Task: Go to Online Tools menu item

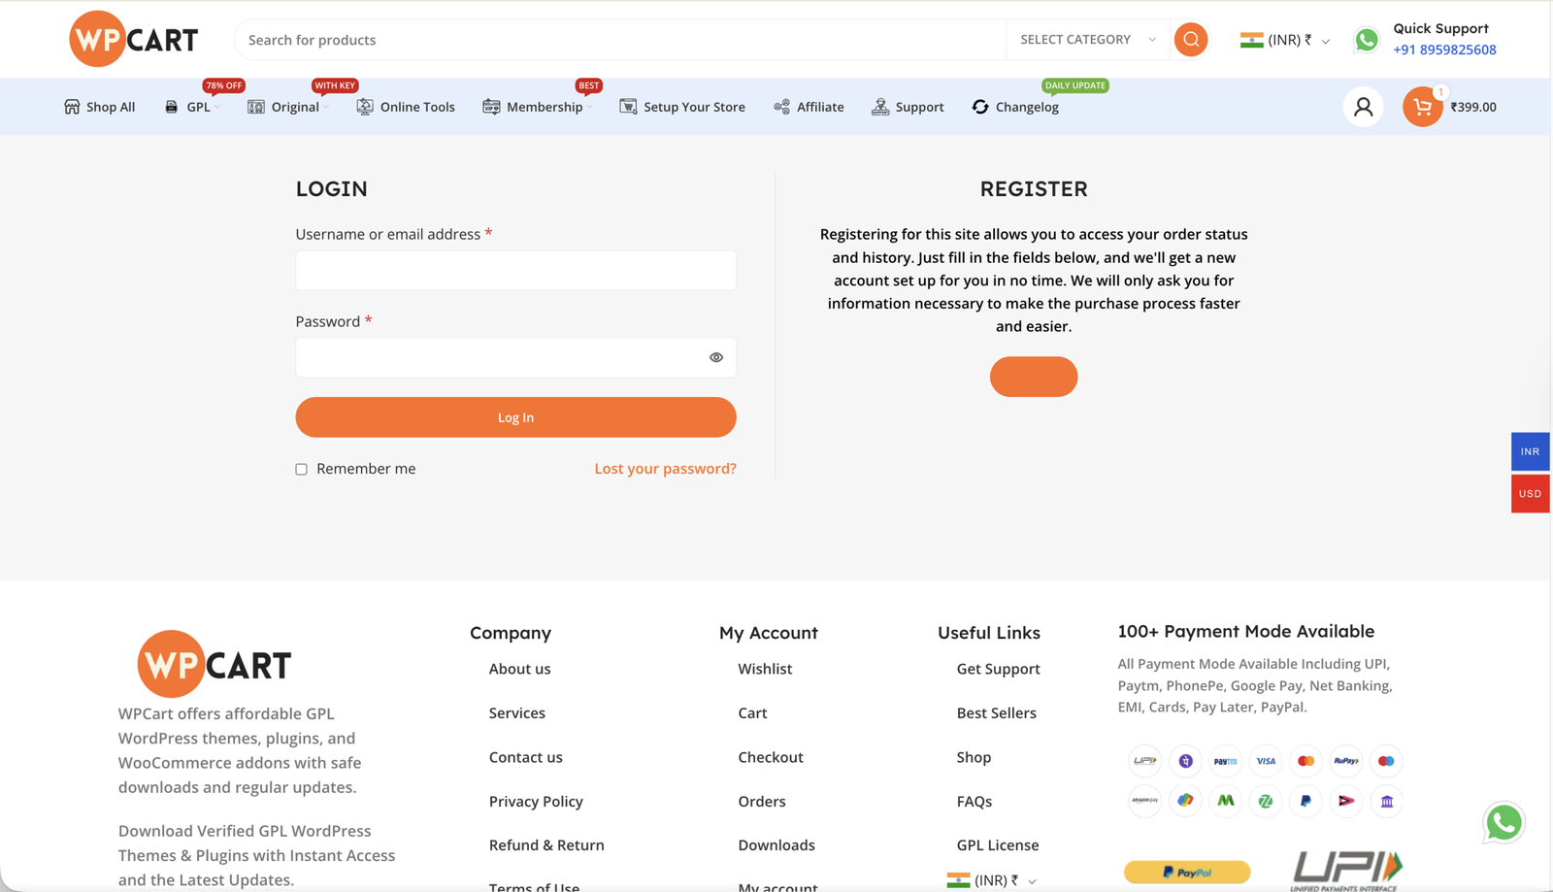Action: (x=416, y=107)
